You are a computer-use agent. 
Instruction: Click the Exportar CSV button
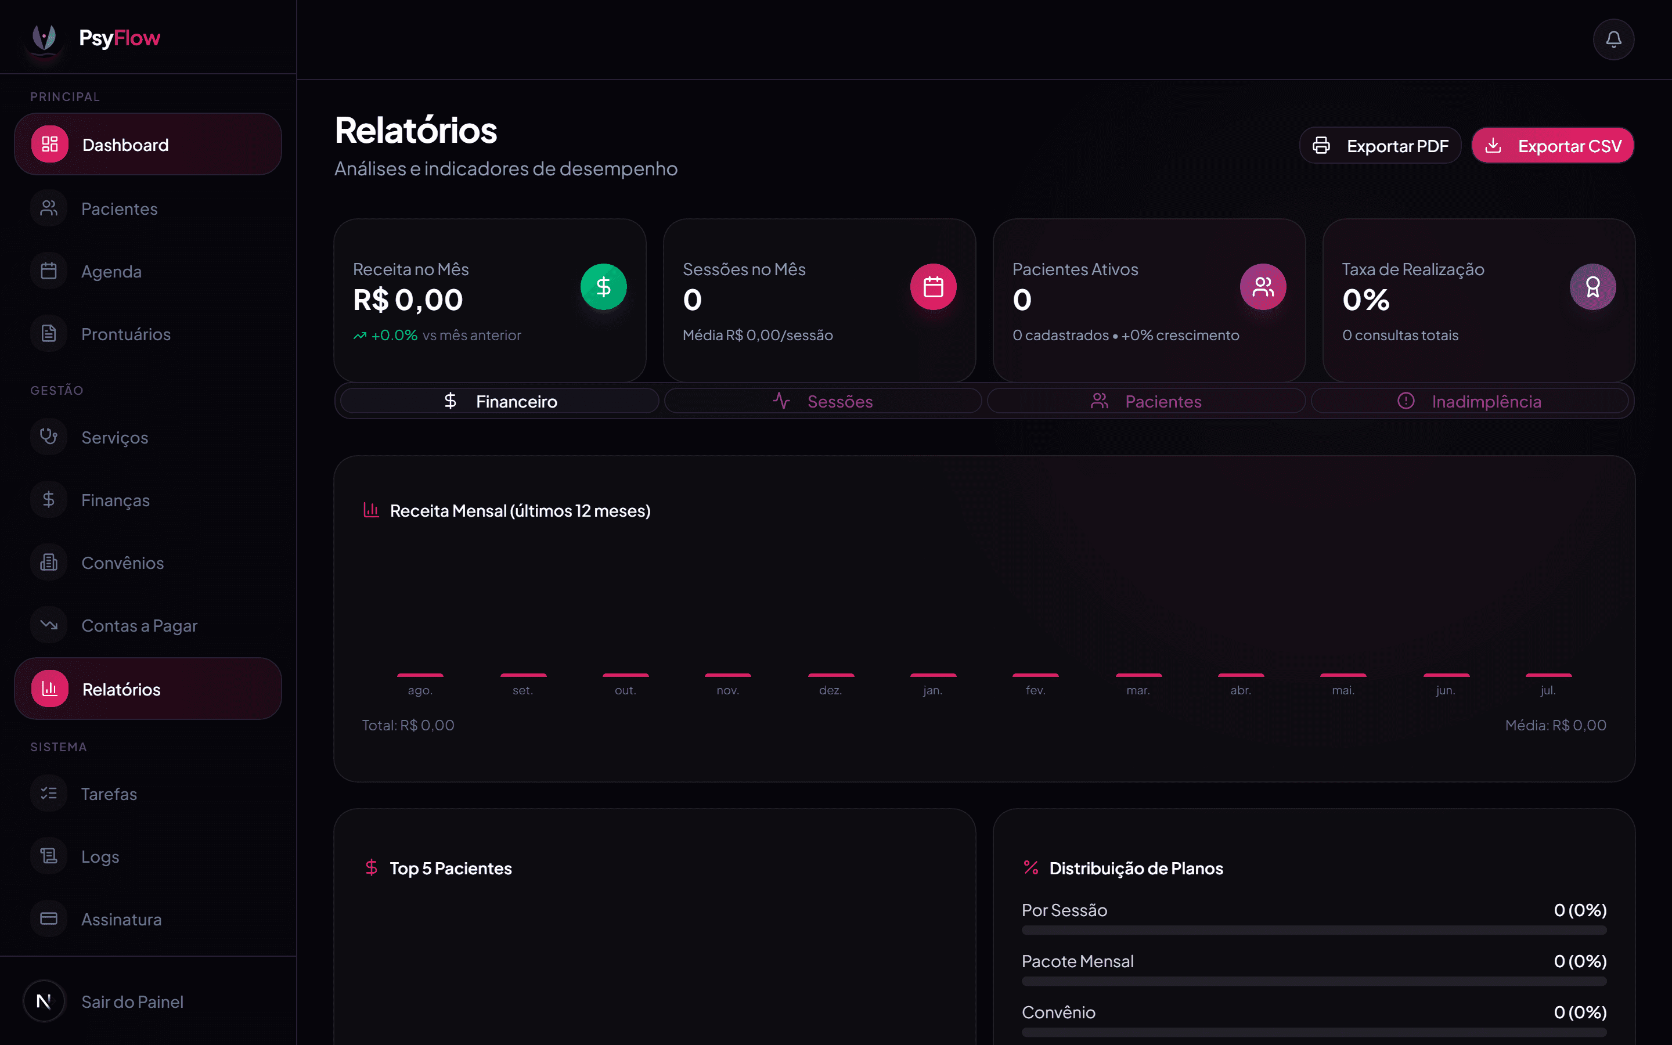pyautogui.click(x=1552, y=146)
